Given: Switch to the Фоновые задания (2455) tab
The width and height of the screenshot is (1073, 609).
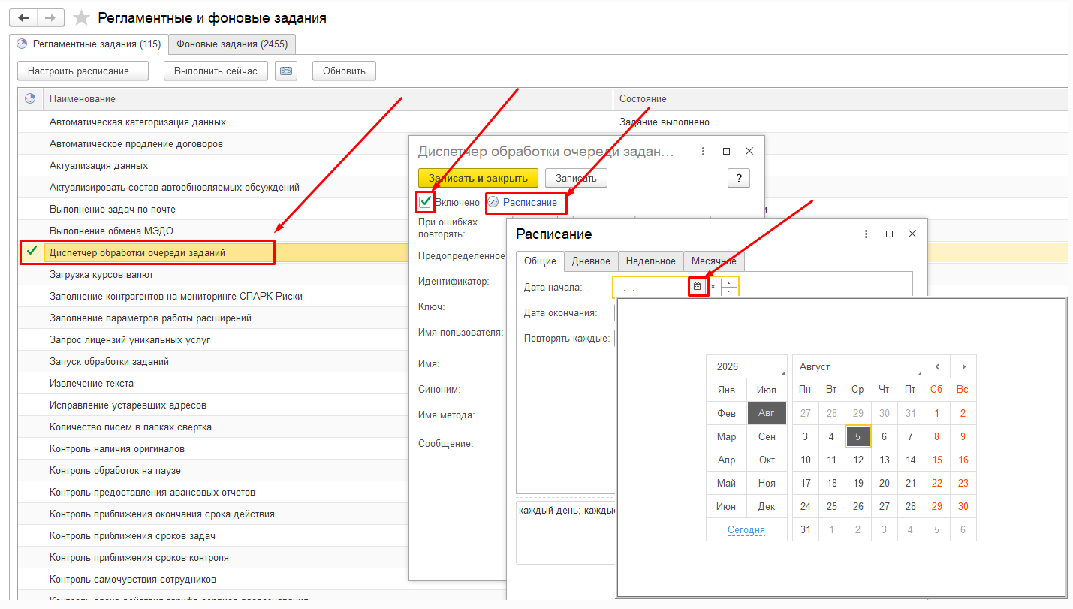Looking at the screenshot, I should (232, 44).
